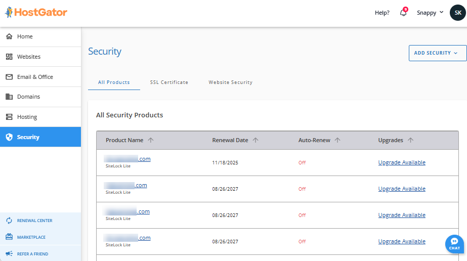
Task: Click Auto-Renew Off in first row
Action: (302, 163)
